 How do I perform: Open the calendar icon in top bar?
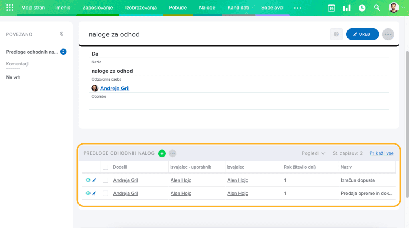tap(331, 8)
